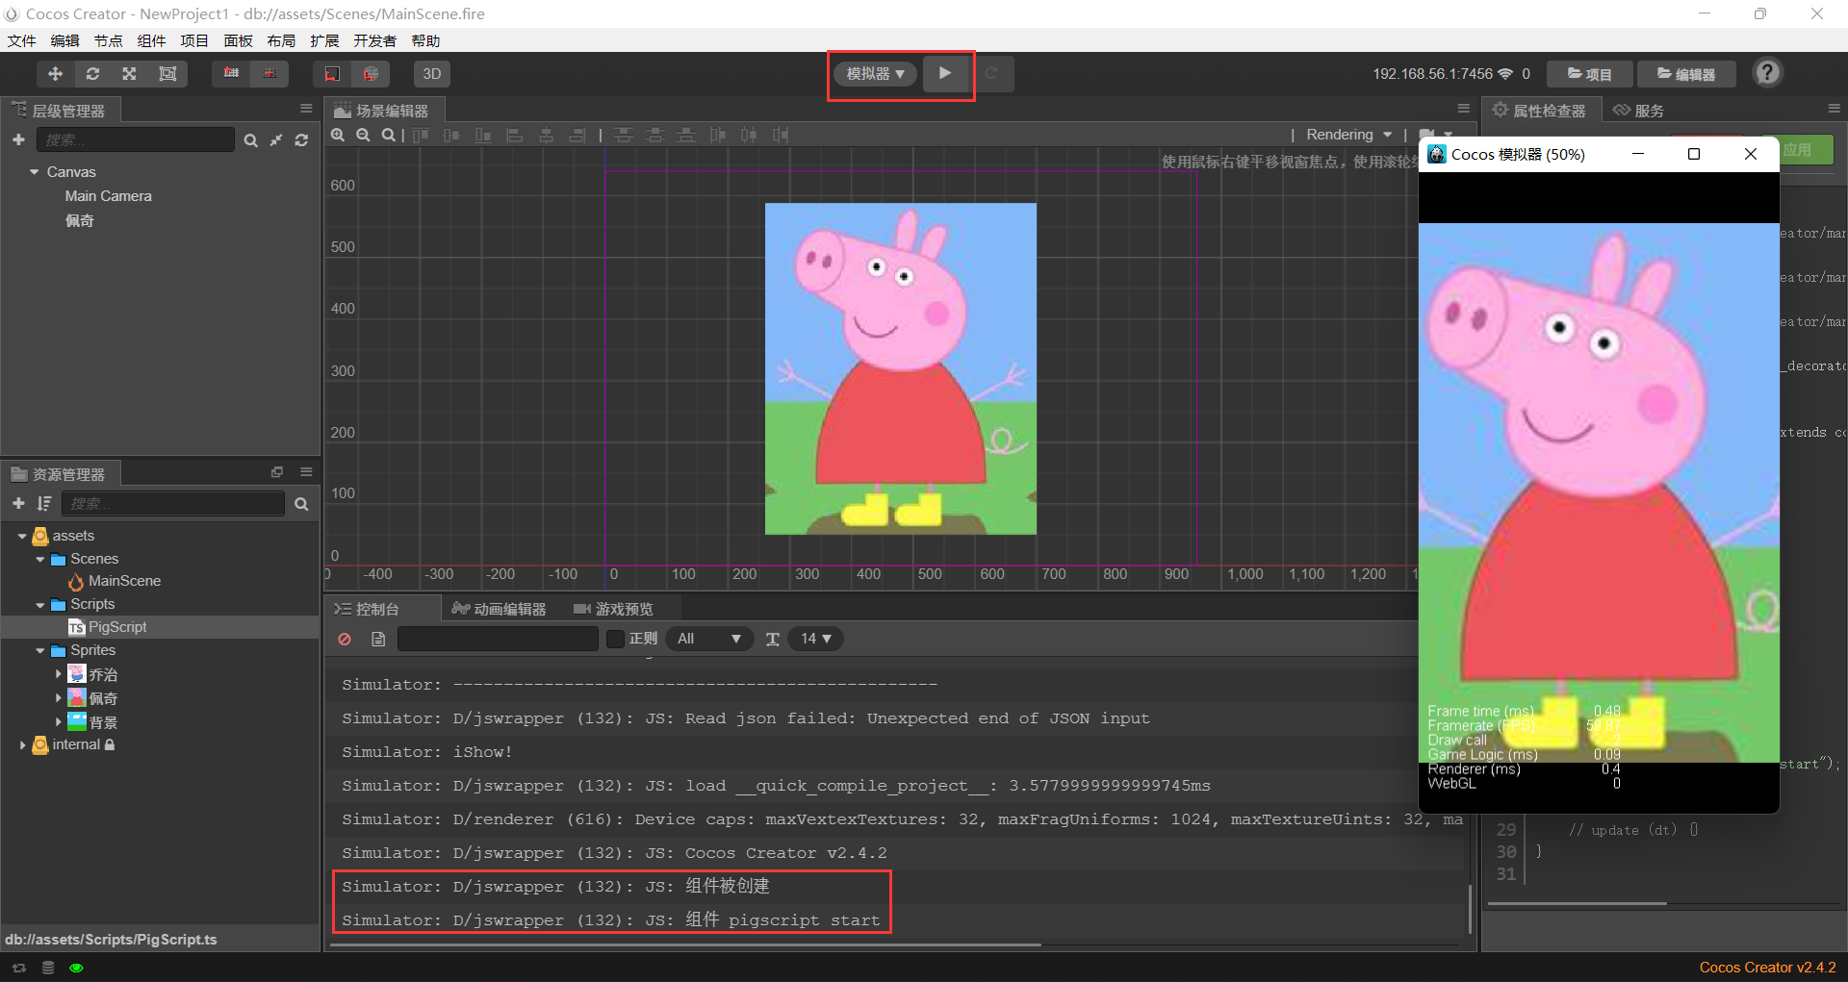Select the Rotate tool in toolbar
This screenshot has width=1848, height=982.
tap(92, 74)
